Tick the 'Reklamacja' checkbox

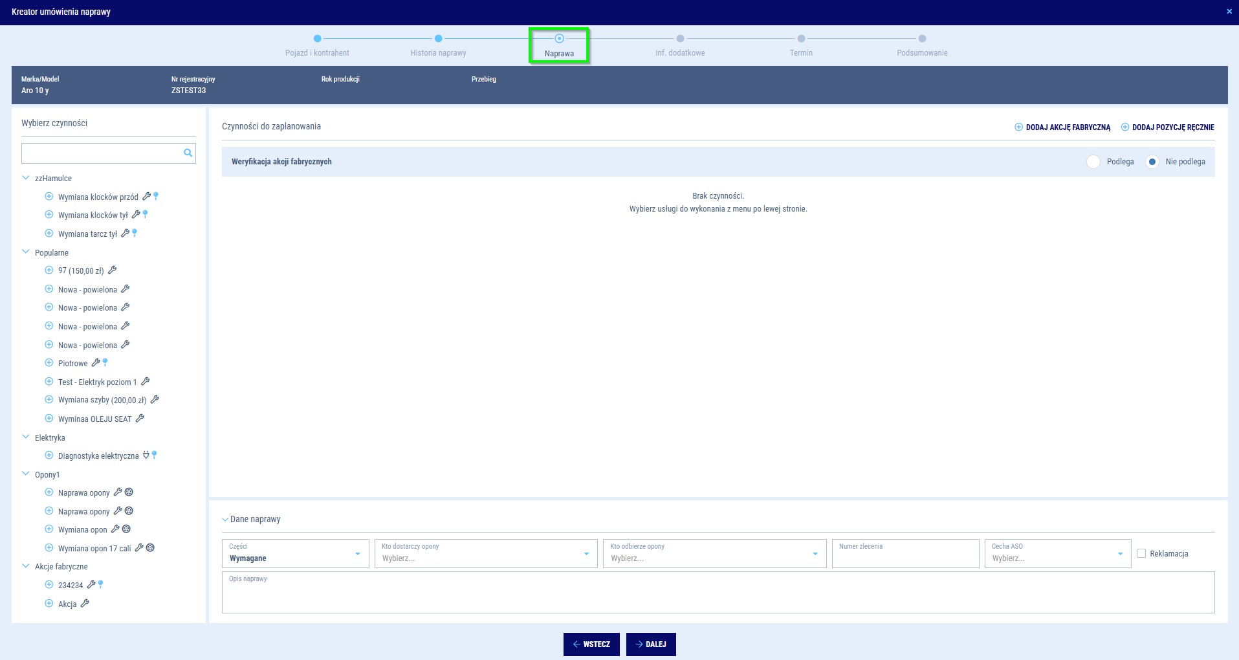pyautogui.click(x=1141, y=553)
